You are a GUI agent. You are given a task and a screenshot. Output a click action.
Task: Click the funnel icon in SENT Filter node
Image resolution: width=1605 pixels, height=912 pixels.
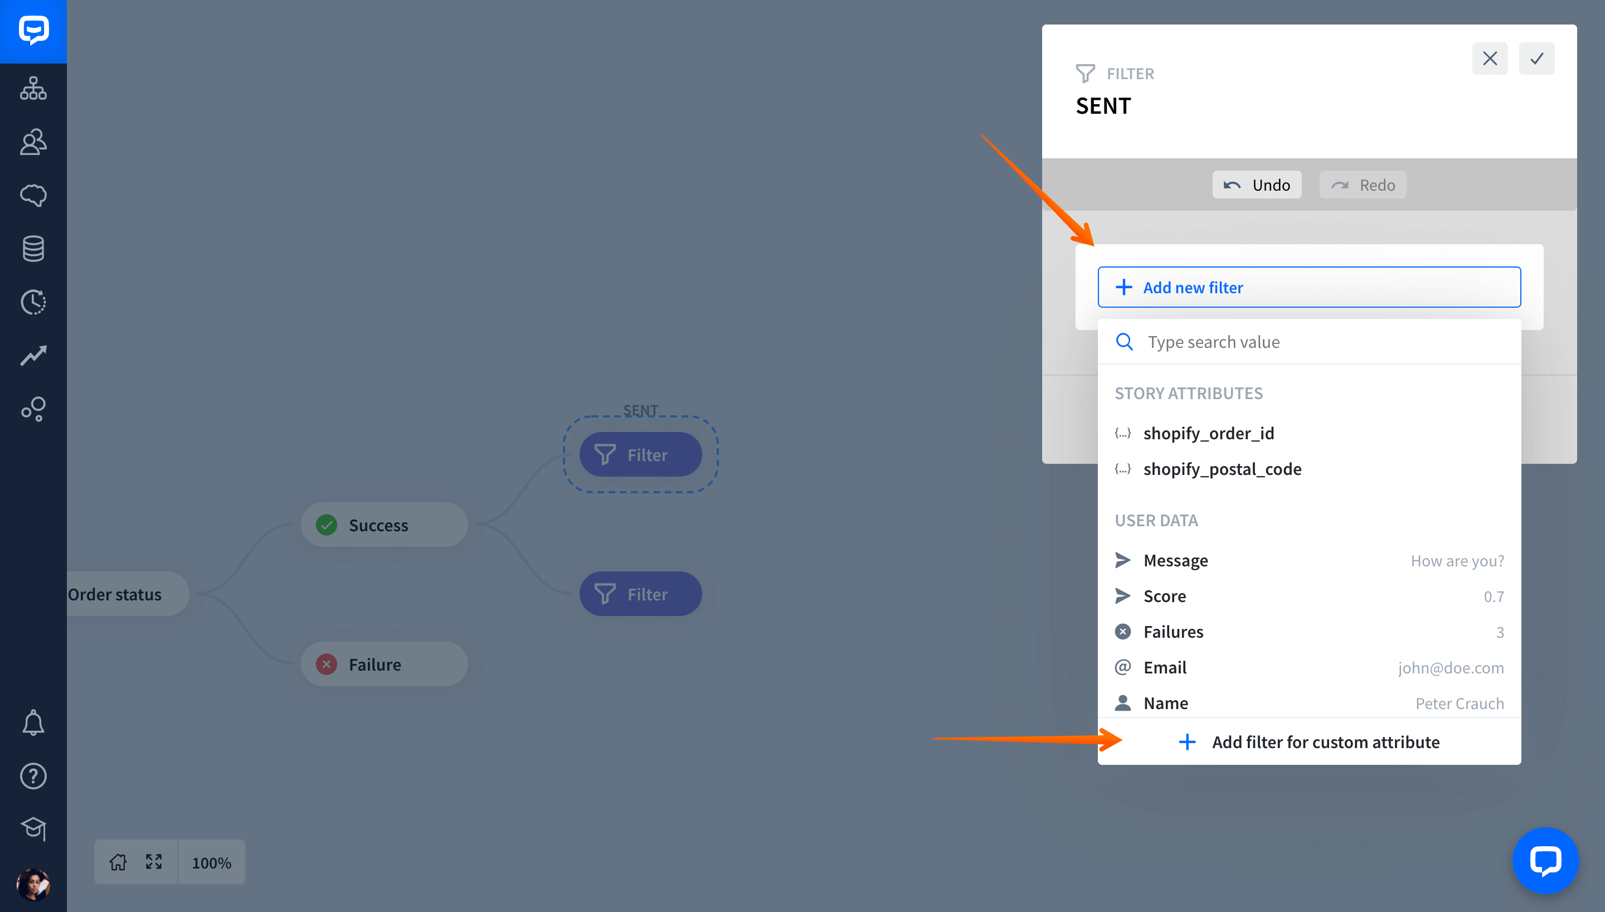(x=605, y=454)
